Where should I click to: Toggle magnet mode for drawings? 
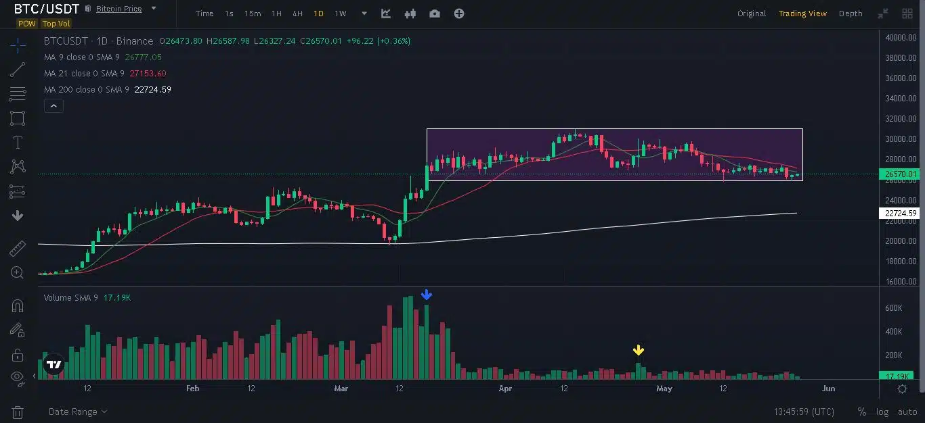click(x=18, y=305)
